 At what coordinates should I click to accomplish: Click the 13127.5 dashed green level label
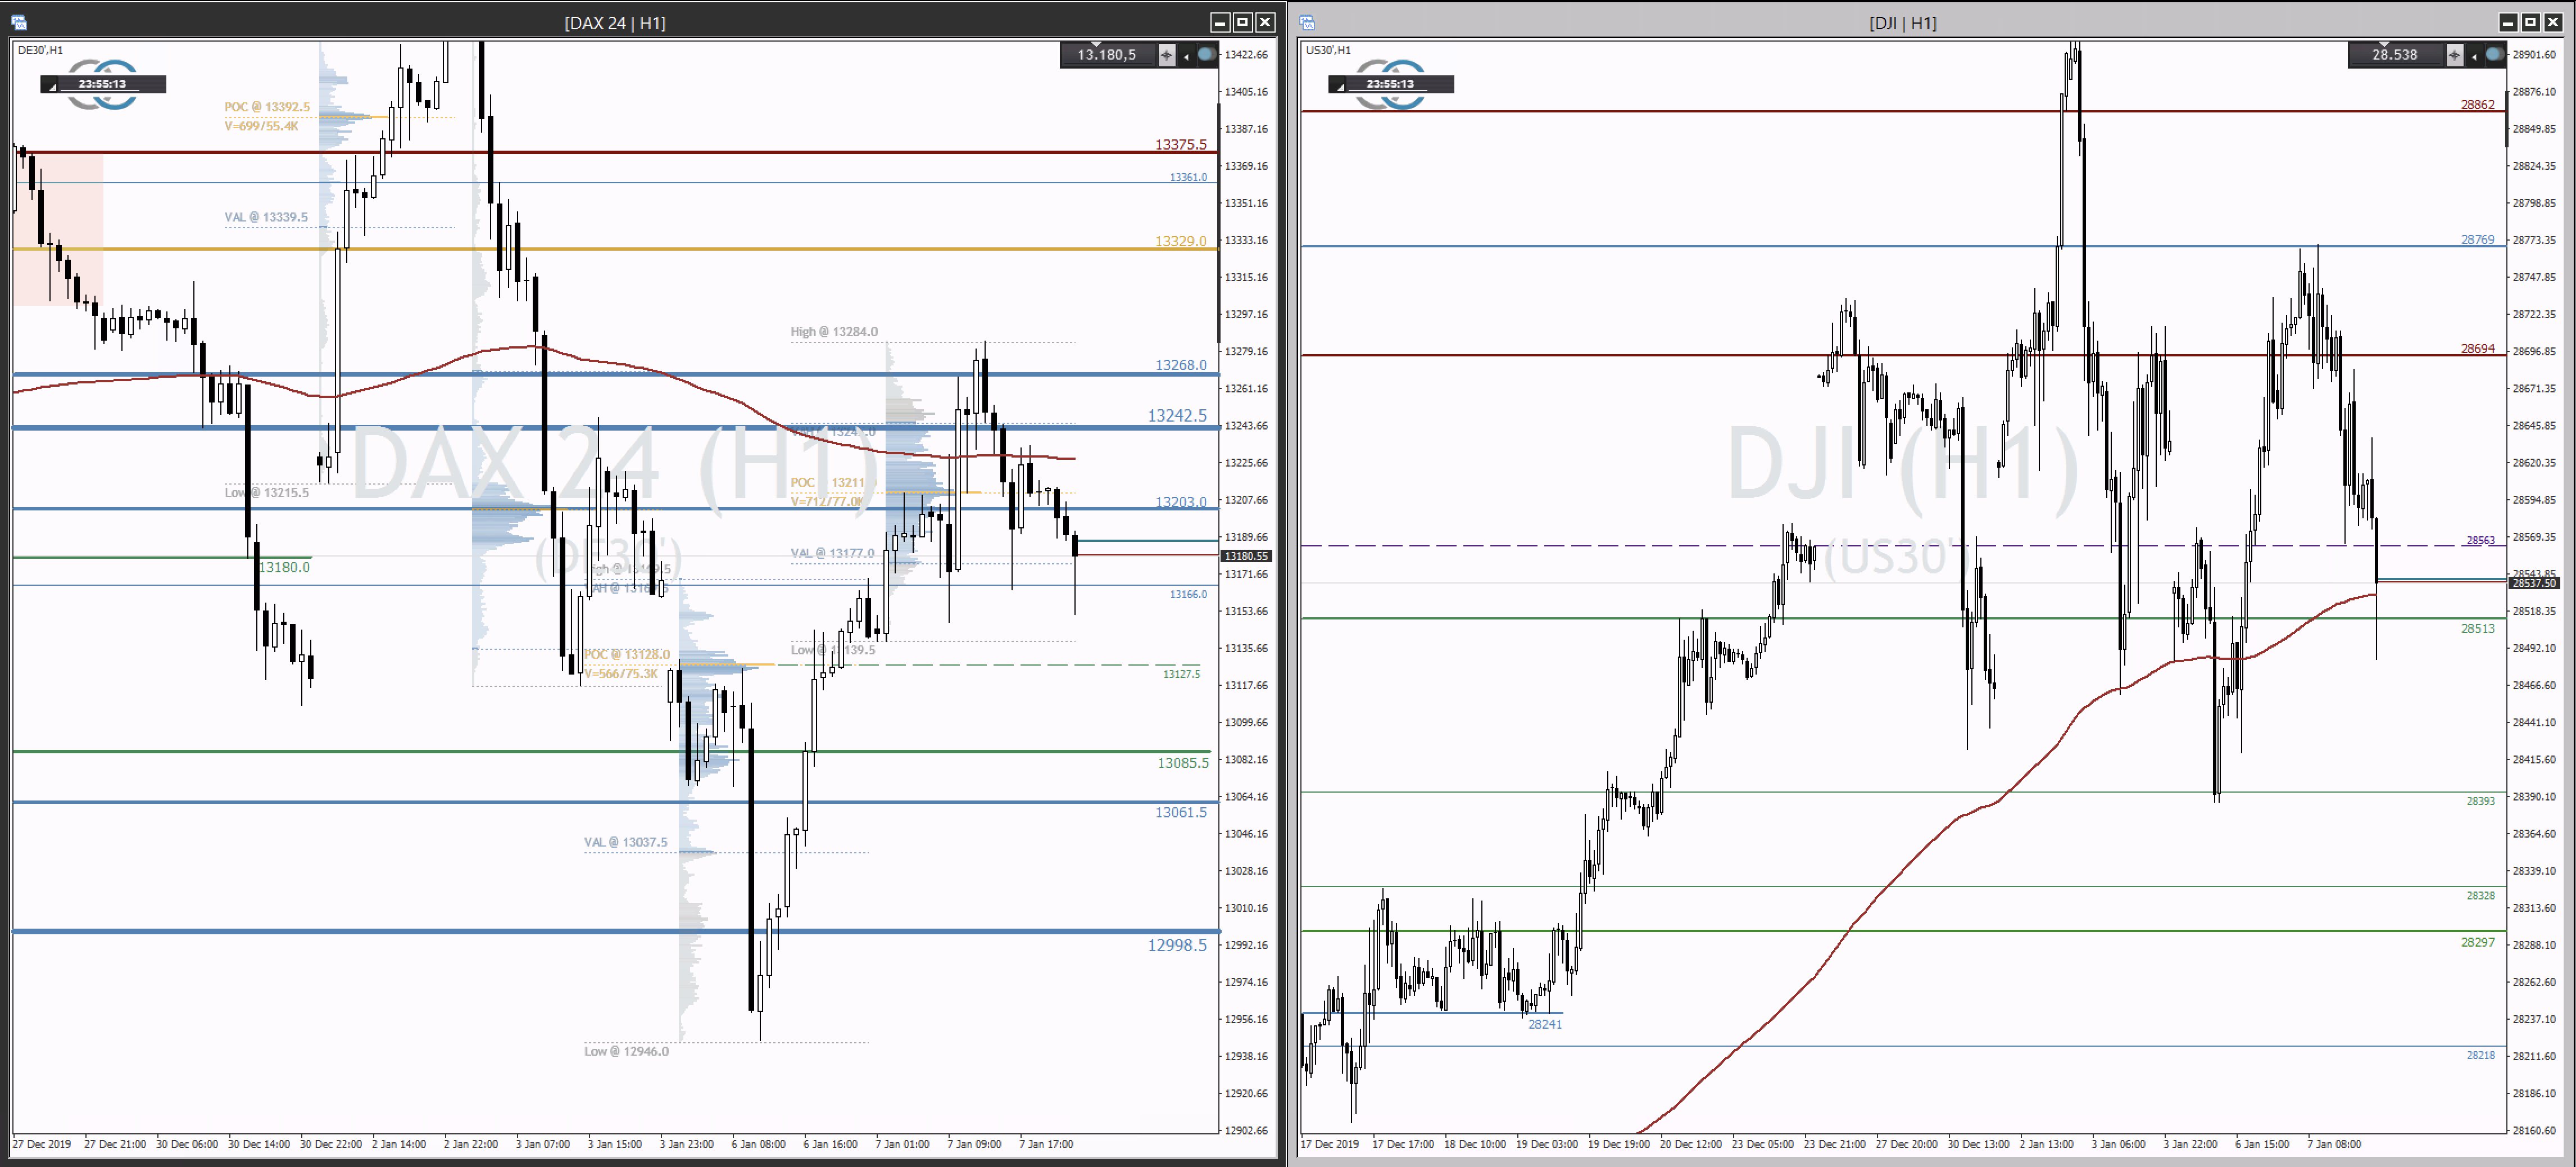click(x=1181, y=674)
